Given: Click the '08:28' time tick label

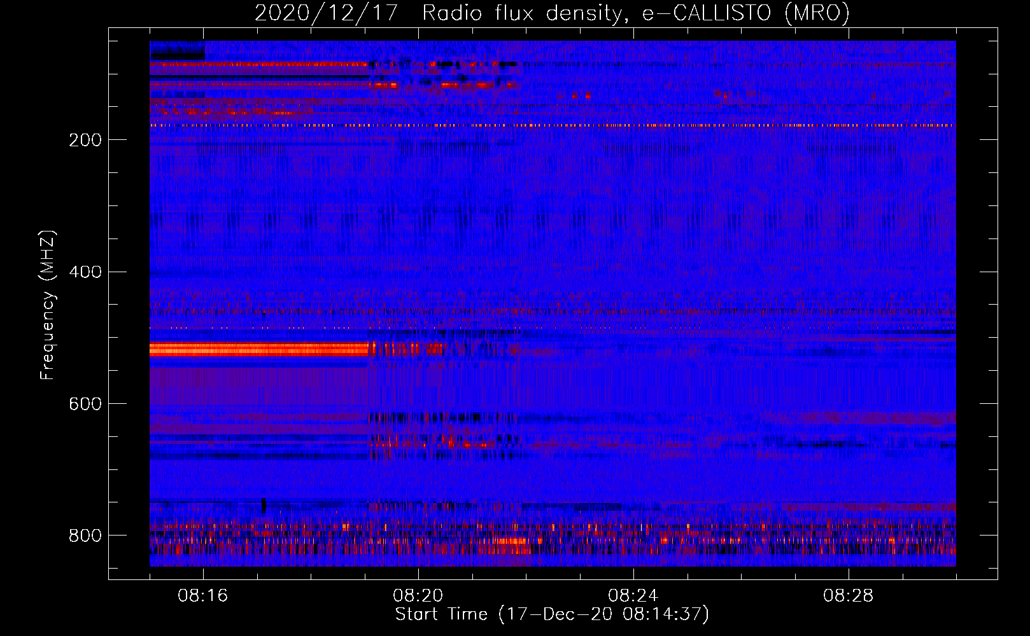Looking at the screenshot, I should click(x=849, y=596).
